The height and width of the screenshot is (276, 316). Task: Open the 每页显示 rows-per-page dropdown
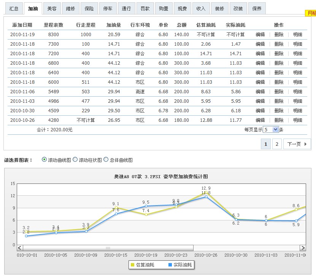point(271,129)
